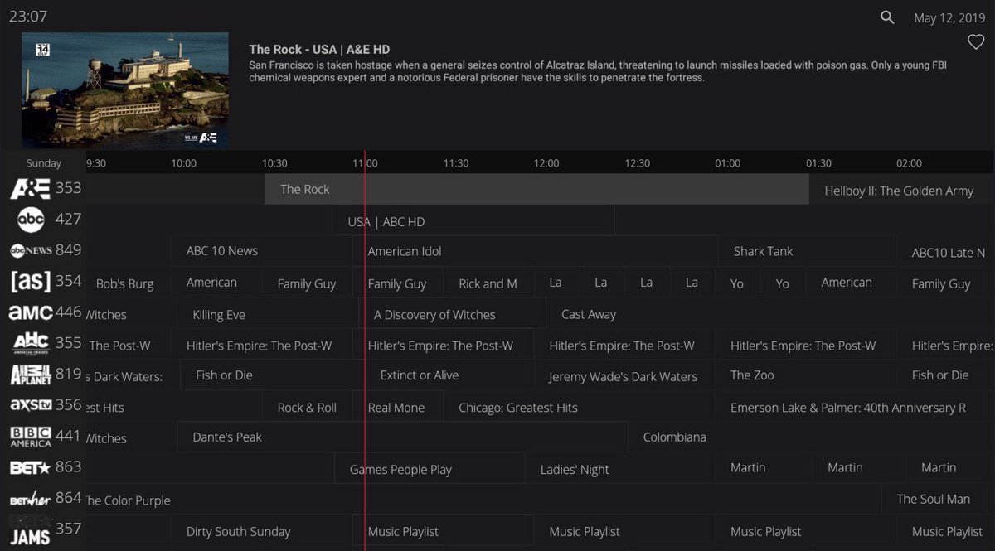995x551 pixels.
Task: Pick the AHC channel 355 logo
Action: tap(31, 343)
